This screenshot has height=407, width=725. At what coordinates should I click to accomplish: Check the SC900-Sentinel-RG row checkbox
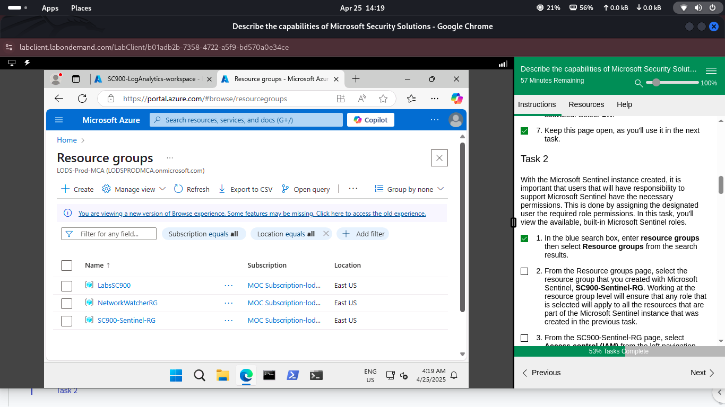(66, 321)
